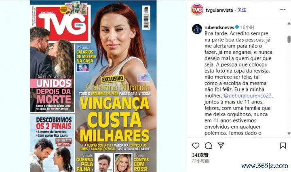Viewport: 291px width, 172px height.
Task: Click the www.365jz.com watermark
Action: click(x=265, y=166)
